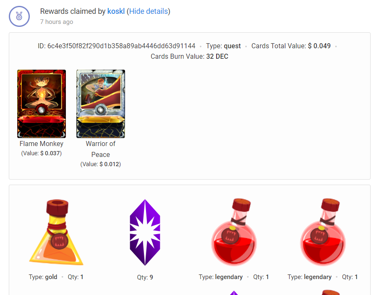The width and height of the screenshot is (371, 295).
Task: Click the partially visible purple crystal below
Action: coord(234,293)
